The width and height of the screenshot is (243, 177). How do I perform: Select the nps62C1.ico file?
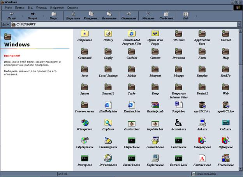coord(202,105)
